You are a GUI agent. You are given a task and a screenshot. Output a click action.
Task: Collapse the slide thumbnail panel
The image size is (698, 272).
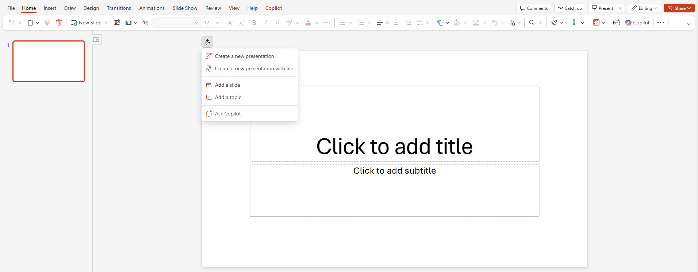96,40
